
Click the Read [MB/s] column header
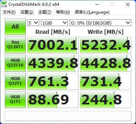(53, 32)
